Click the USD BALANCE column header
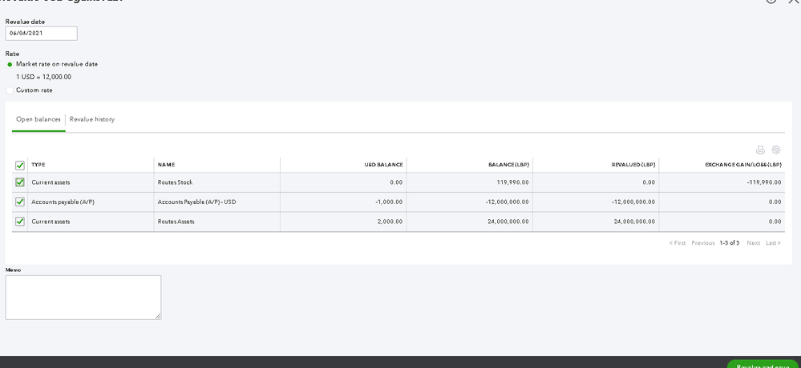The height and width of the screenshot is (368, 801). coord(383,165)
